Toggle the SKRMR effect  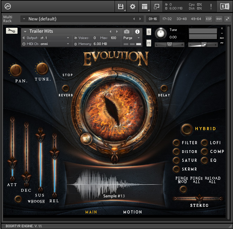point(176,169)
